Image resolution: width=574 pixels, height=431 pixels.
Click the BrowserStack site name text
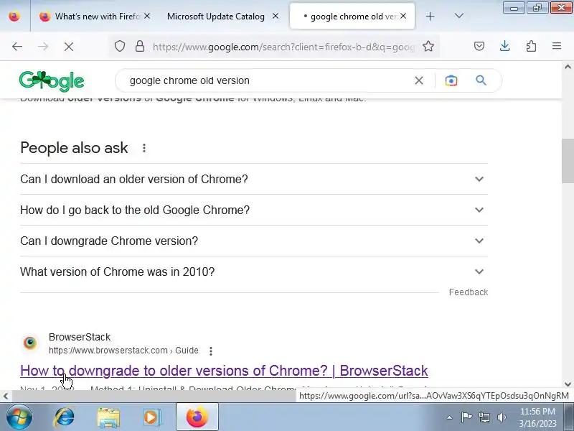pos(80,337)
